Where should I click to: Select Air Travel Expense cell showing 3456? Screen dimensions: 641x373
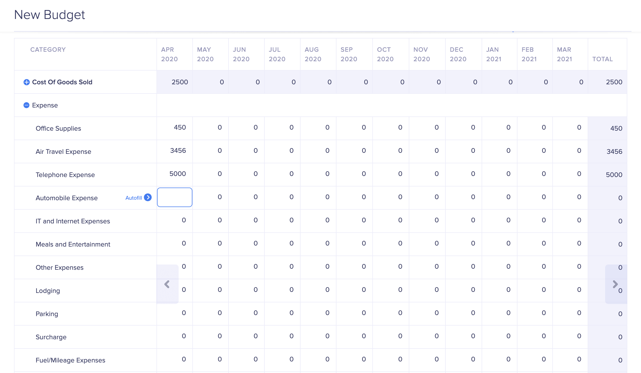click(x=175, y=151)
